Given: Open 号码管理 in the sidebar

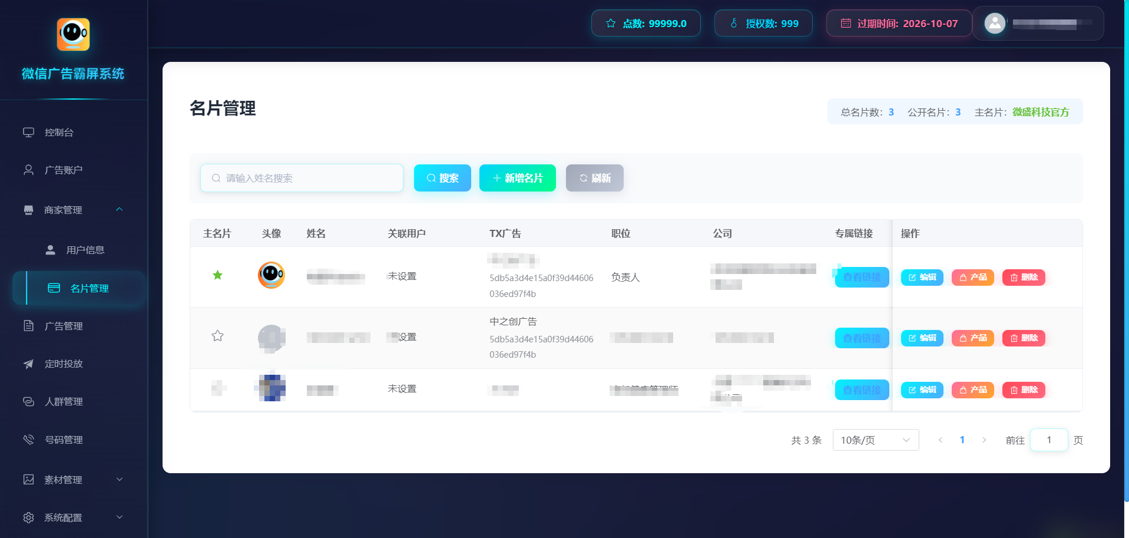Looking at the screenshot, I should click(63, 440).
